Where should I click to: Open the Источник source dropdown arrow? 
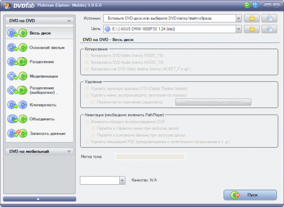coord(239,18)
